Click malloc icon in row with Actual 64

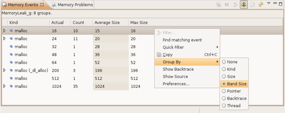(x=11, y=63)
